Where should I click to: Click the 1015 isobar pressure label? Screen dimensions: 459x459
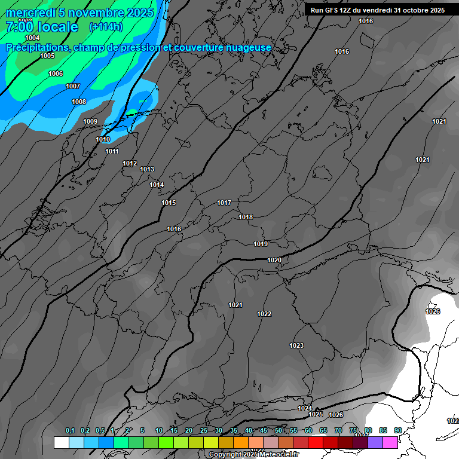pos(169,203)
